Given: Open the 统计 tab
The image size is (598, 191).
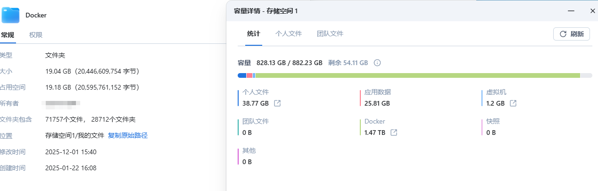Looking at the screenshot, I should pos(253,34).
